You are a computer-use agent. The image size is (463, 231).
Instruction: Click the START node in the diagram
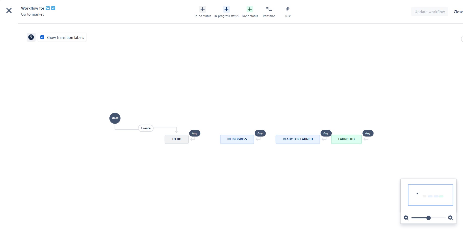click(115, 118)
